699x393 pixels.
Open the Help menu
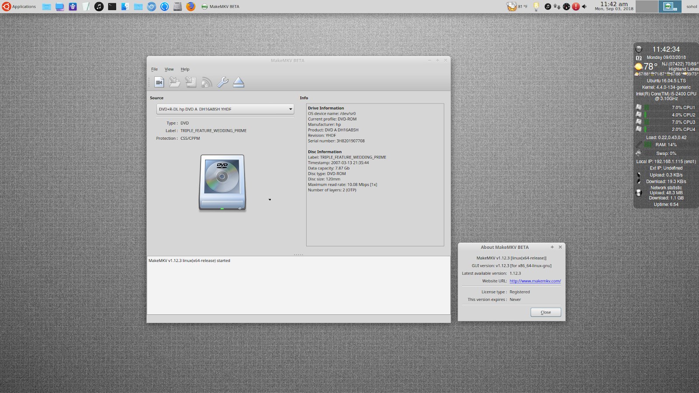(x=185, y=69)
